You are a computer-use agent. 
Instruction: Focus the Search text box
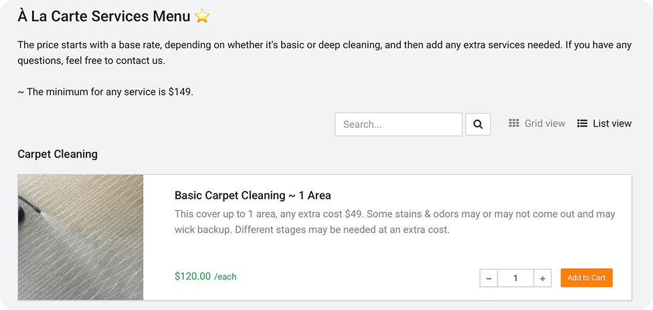398,125
